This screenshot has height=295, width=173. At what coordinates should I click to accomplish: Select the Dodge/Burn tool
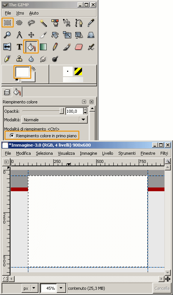click(x=55, y=59)
